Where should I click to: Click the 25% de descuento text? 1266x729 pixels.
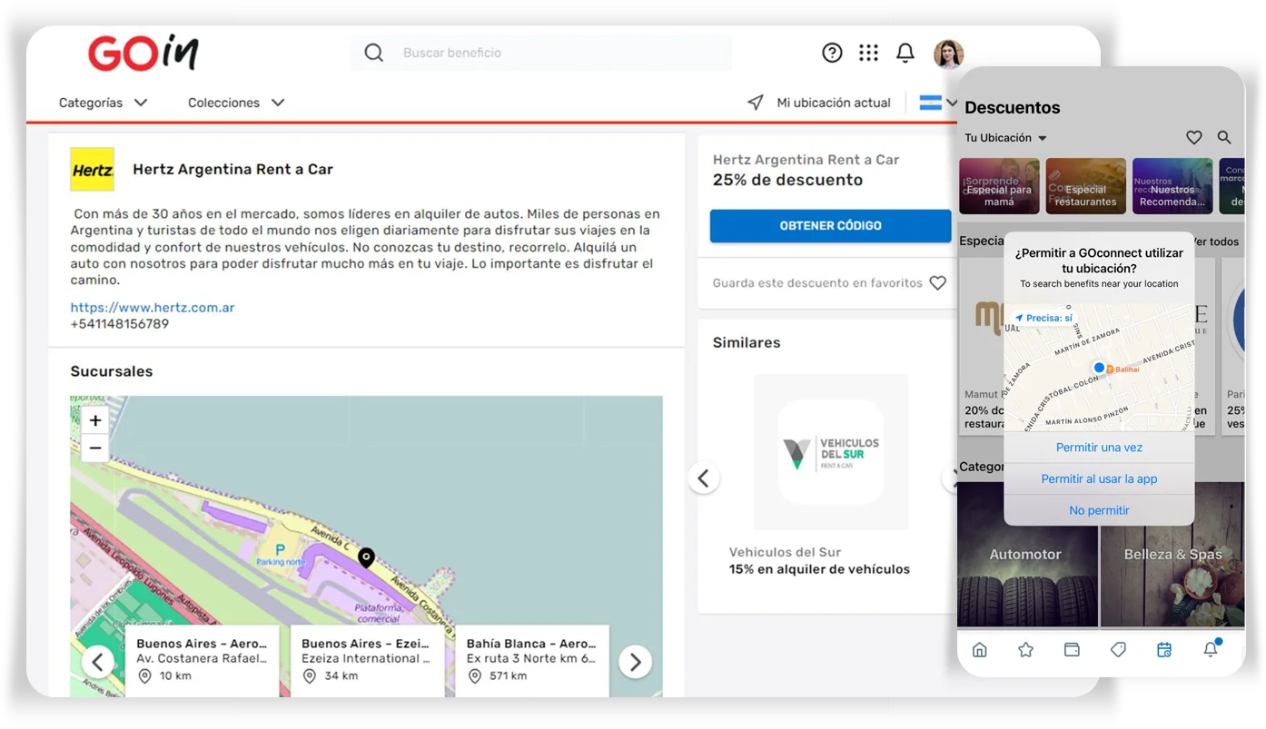click(x=787, y=180)
